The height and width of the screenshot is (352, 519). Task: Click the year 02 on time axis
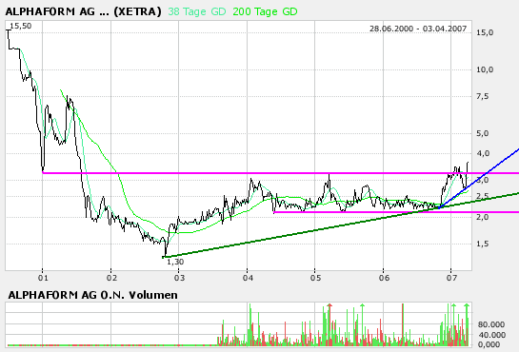pos(111,278)
